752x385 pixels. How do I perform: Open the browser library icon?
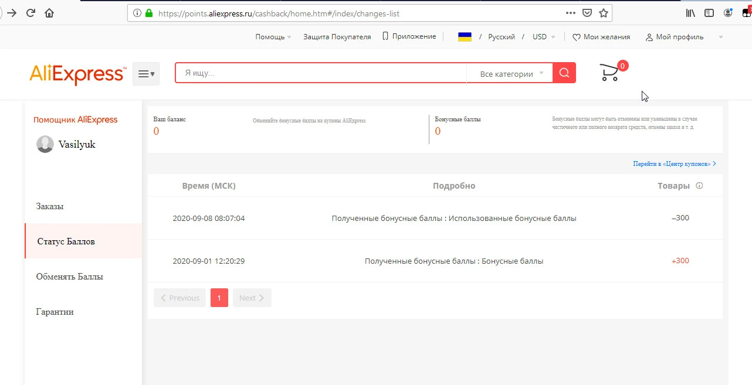point(690,13)
